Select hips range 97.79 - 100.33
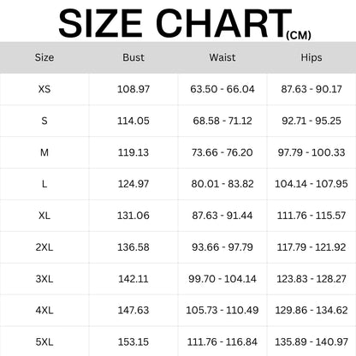The height and width of the screenshot is (356, 356). (311, 152)
